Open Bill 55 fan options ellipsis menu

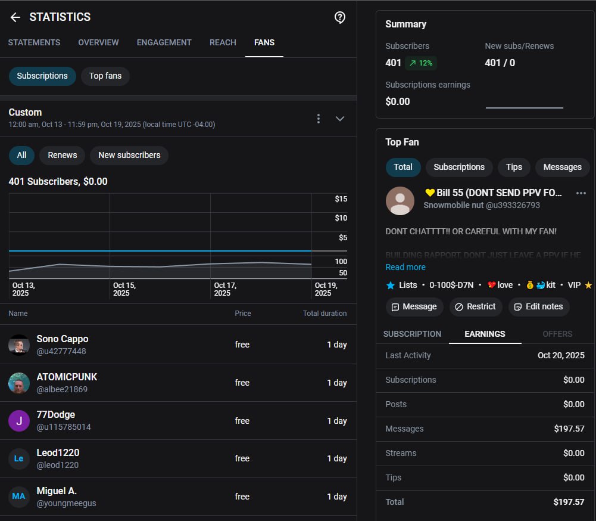[x=581, y=193]
